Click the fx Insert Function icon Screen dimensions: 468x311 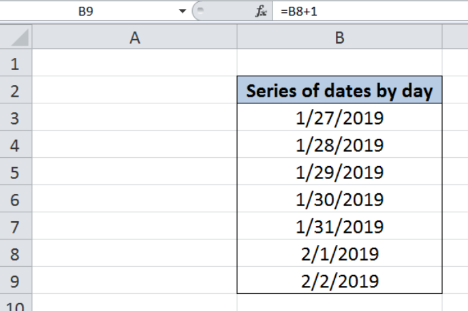pyautogui.click(x=261, y=12)
